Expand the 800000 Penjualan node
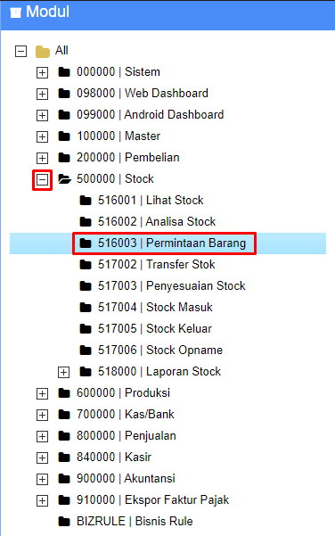Screen dimensions: 335x536 coord(43,436)
